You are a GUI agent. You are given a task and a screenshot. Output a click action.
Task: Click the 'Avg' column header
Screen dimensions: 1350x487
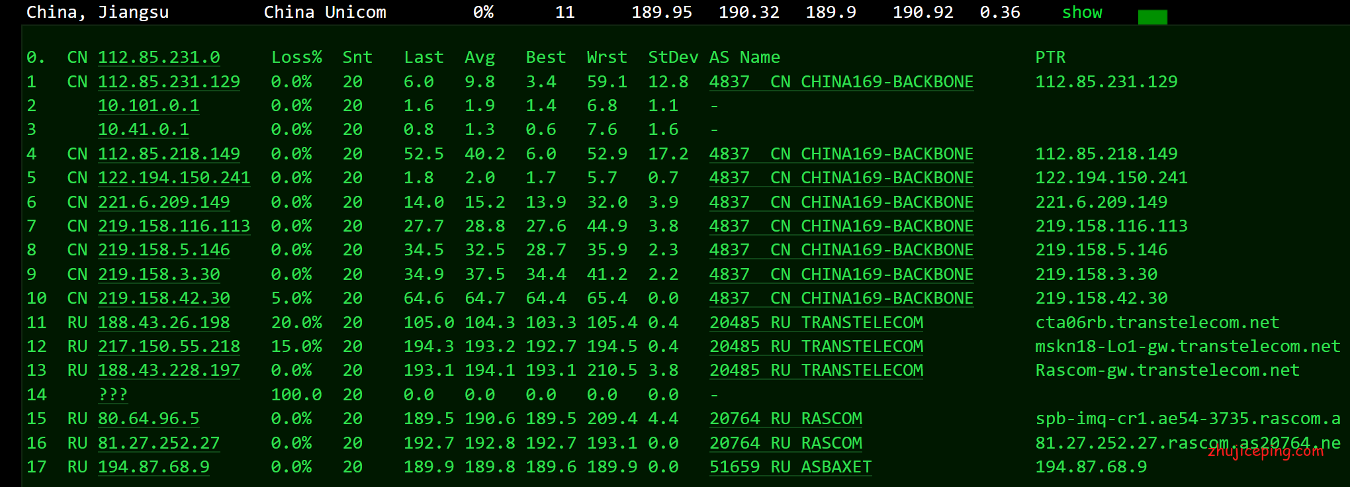click(480, 58)
